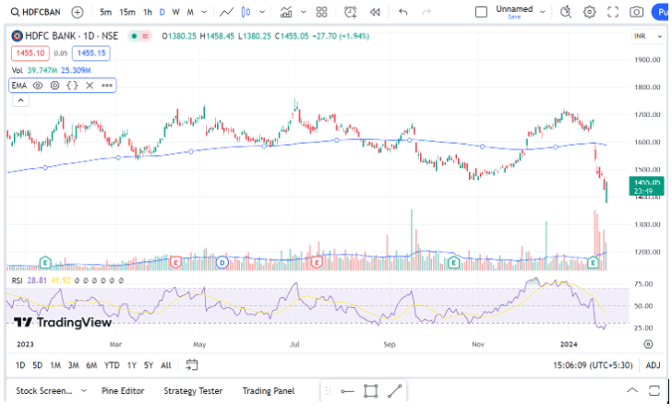This screenshot has width=672, height=416.
Task: Enter fullscreen mode
Action: [x=613, y=12]
